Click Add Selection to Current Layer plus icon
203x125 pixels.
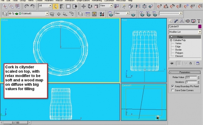pos(59,14)
